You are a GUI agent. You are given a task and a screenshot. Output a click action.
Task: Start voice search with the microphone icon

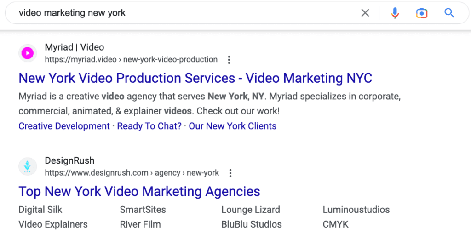coord(395,13)
